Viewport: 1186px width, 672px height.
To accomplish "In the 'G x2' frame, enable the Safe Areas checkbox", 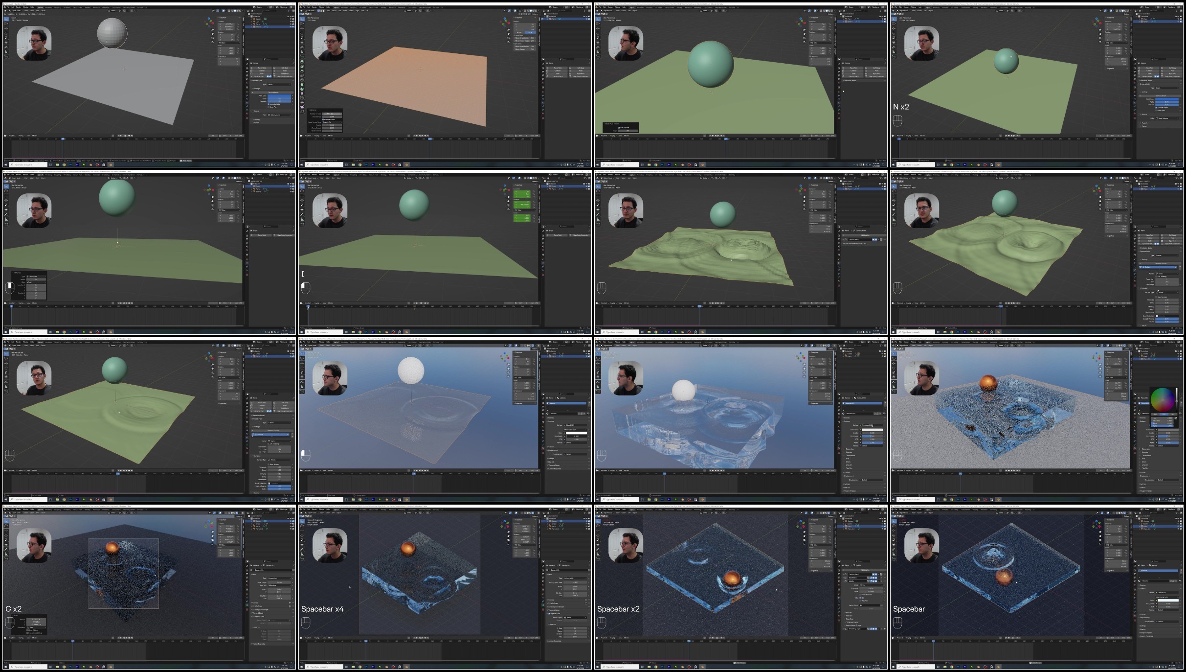I will (253, 606).
